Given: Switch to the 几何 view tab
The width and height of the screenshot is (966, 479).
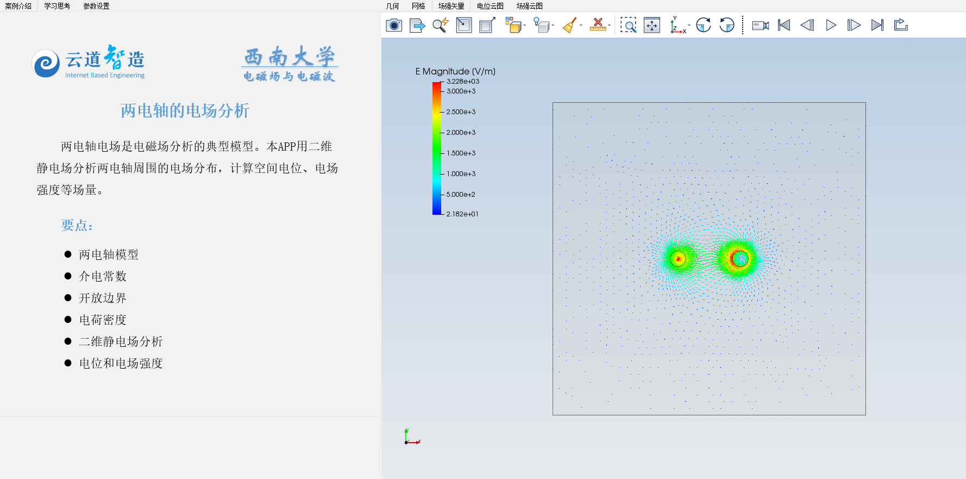Looking at the screenshot, I should click(x=392, y=6).
